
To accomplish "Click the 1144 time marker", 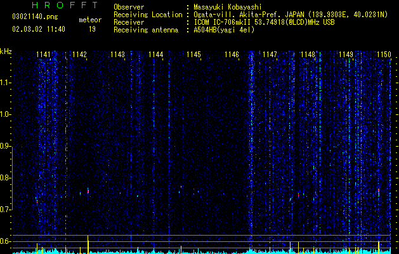I will click(x=156, y=55).
